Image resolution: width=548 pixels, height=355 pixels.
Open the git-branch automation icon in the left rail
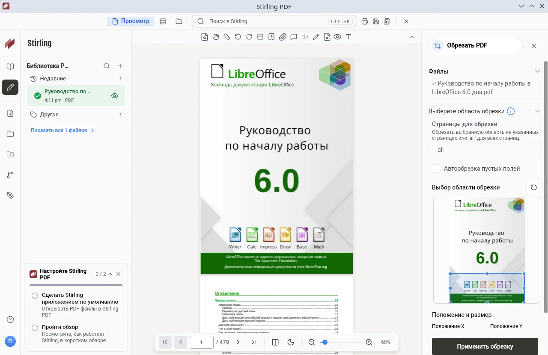[10, 175]
